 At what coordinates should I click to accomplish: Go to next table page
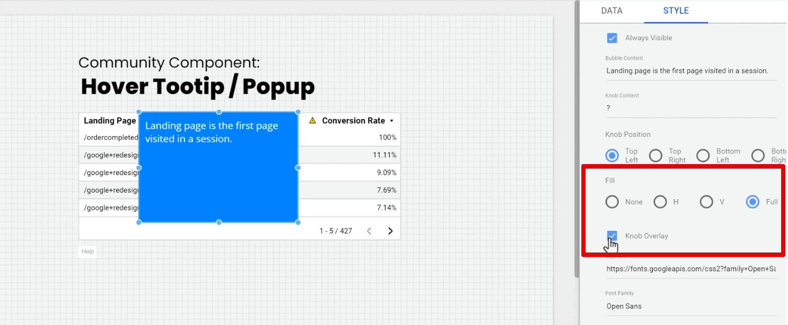[391, 231]
